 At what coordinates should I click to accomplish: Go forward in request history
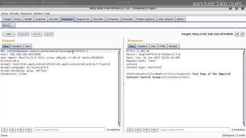point(47,34)
